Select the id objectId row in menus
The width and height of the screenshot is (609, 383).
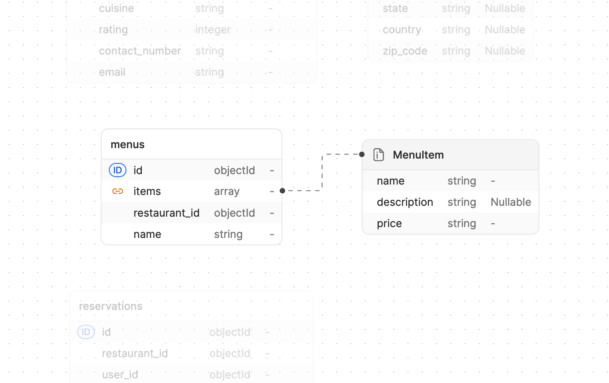coord(191,170)
